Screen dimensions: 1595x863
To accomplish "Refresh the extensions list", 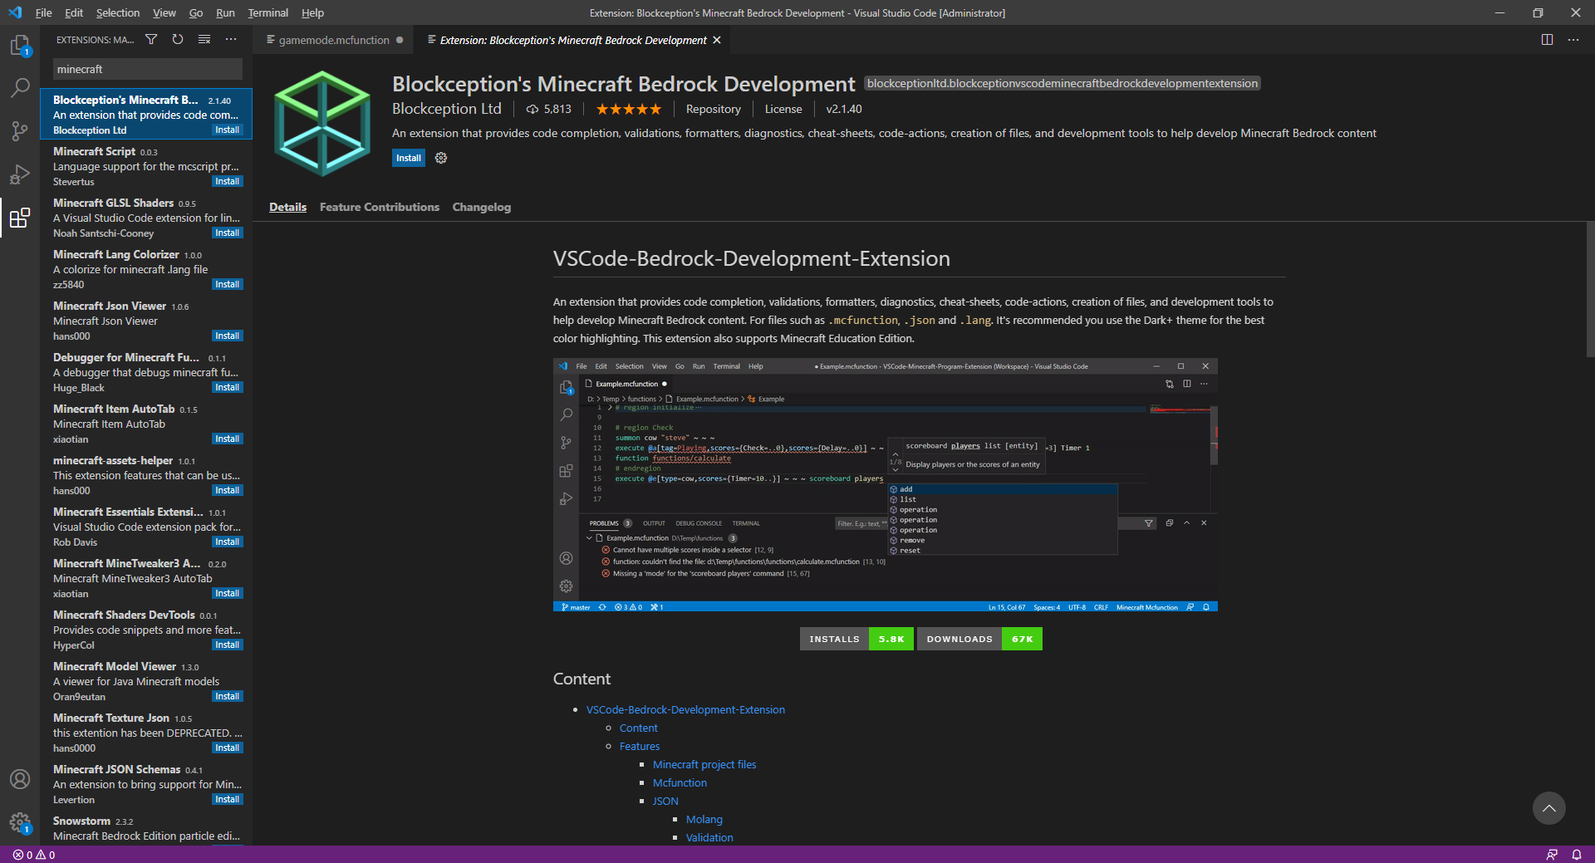I will click(x=178, y=39).
